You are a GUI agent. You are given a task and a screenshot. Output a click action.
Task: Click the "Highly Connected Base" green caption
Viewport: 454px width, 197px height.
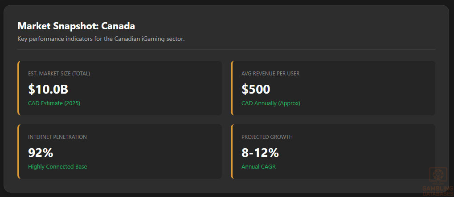pyautogui.click(x=57, y=167)
